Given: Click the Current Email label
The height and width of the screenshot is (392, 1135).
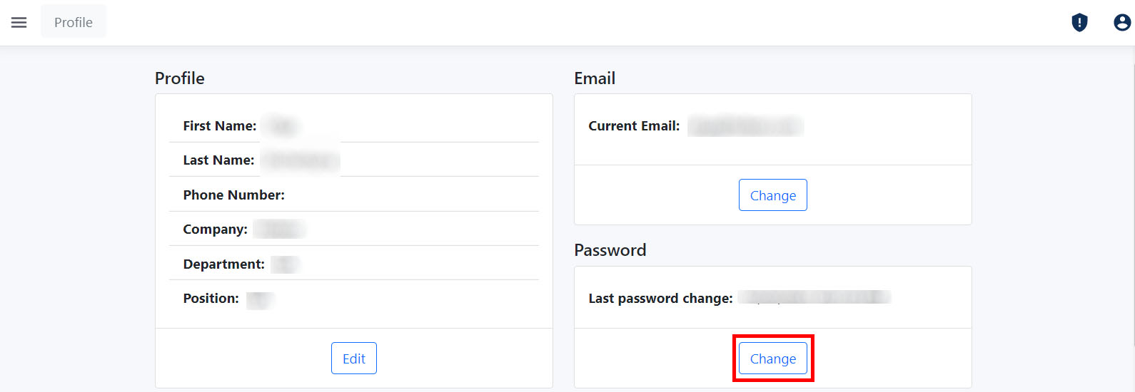Looking at the screenshot, I should pyautogui.click(x=634, y=125).
